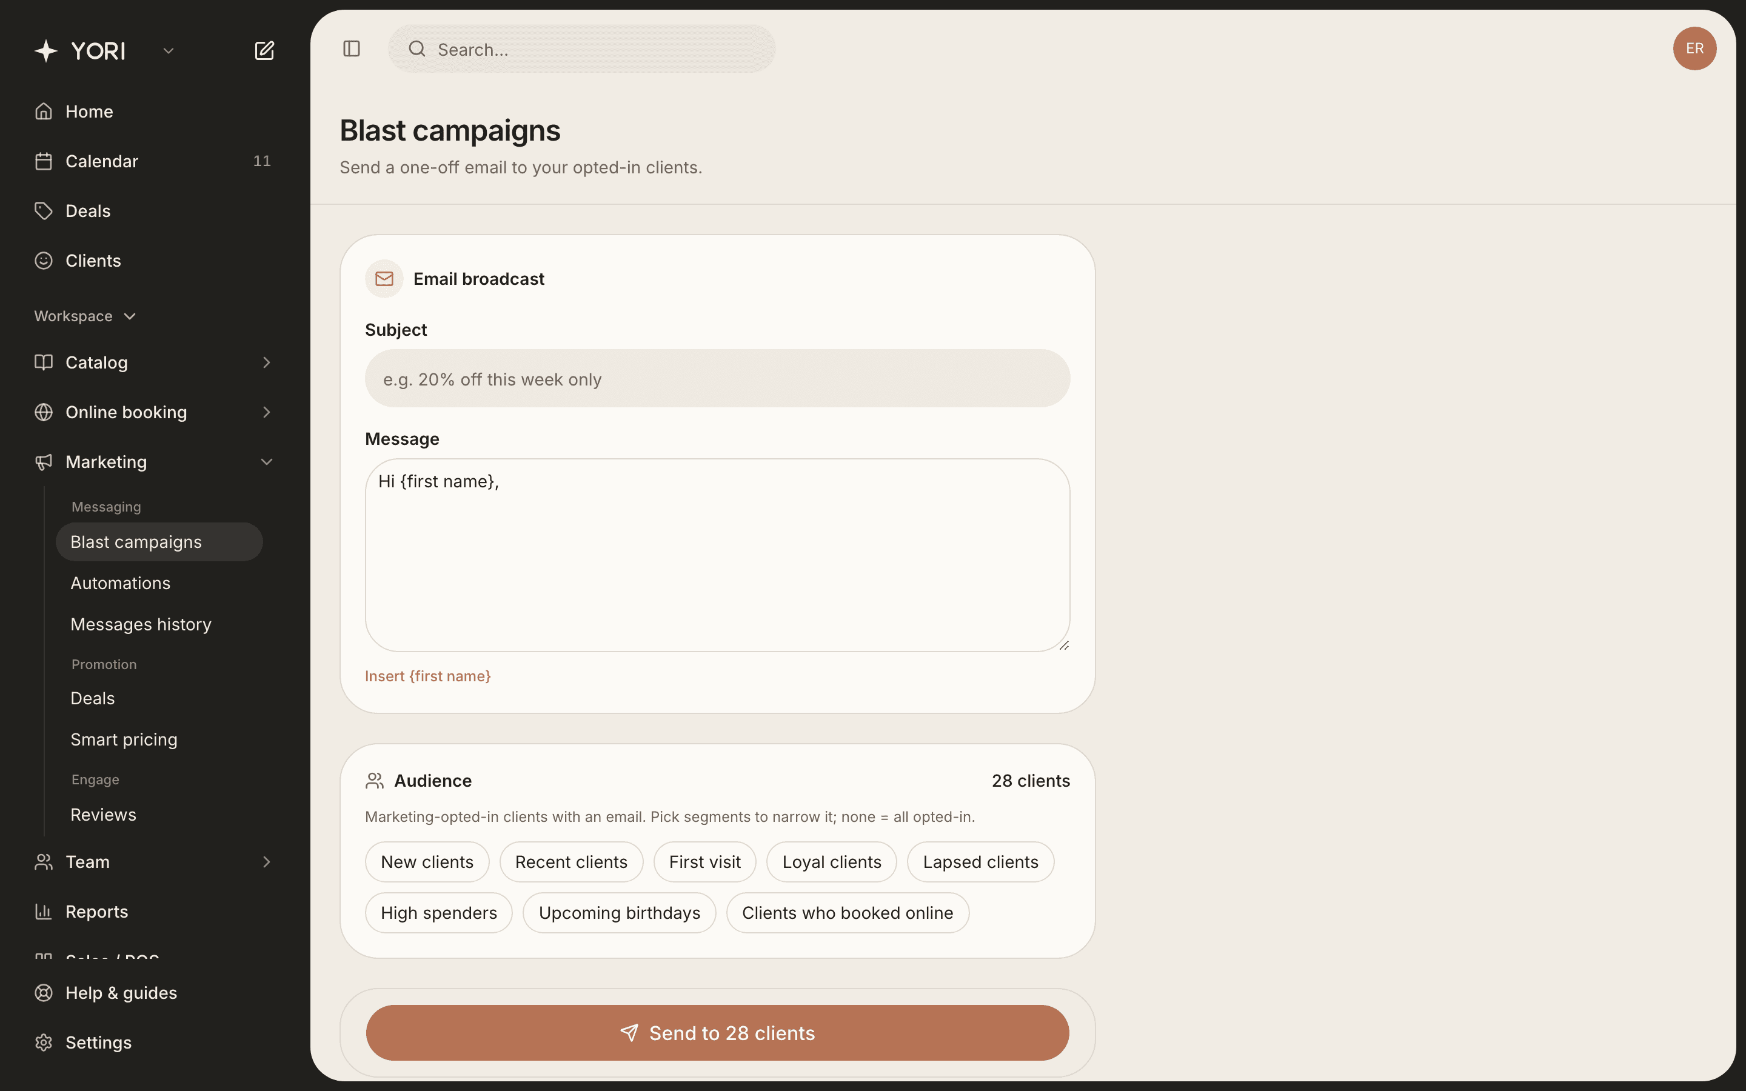This screenshot has height=1091, width=1746.
Task: Open Reports label in sidebar
Action: click(96, 912)
